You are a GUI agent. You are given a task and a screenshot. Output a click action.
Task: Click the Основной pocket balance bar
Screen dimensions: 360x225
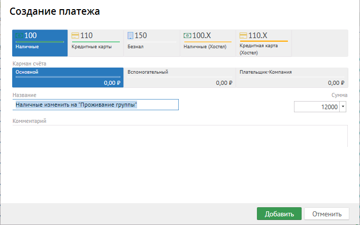(x=68, y=77)
